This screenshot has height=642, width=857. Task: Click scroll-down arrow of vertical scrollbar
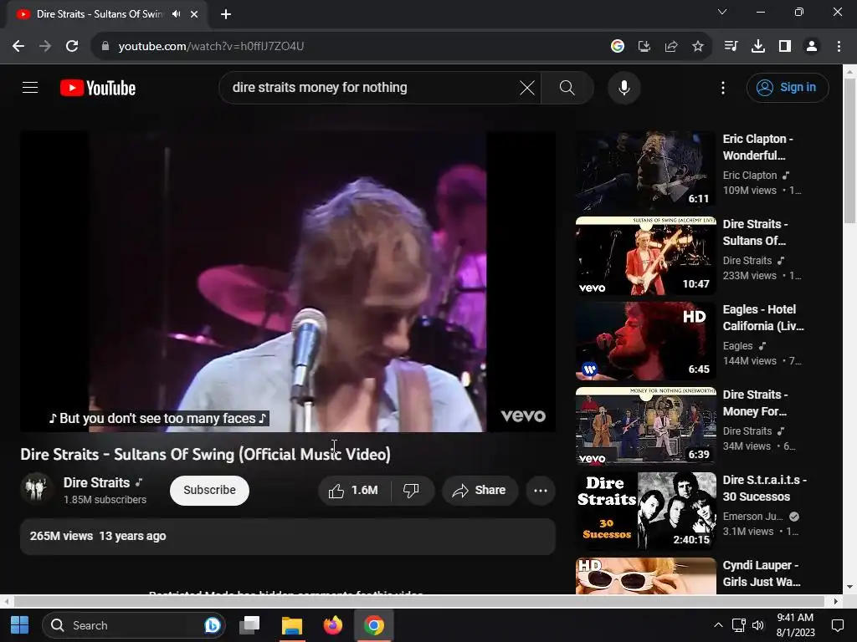[849, 588]
